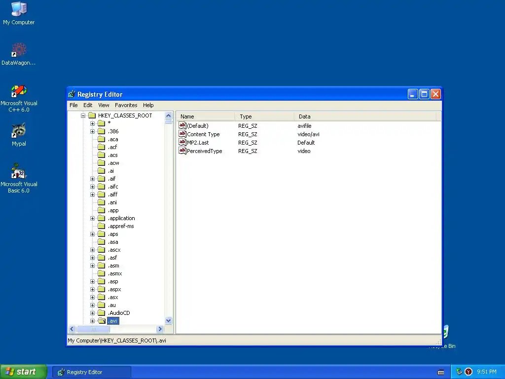505x379 pixels.
Task: Select the .ascx key
Action: tap(114, 250)
